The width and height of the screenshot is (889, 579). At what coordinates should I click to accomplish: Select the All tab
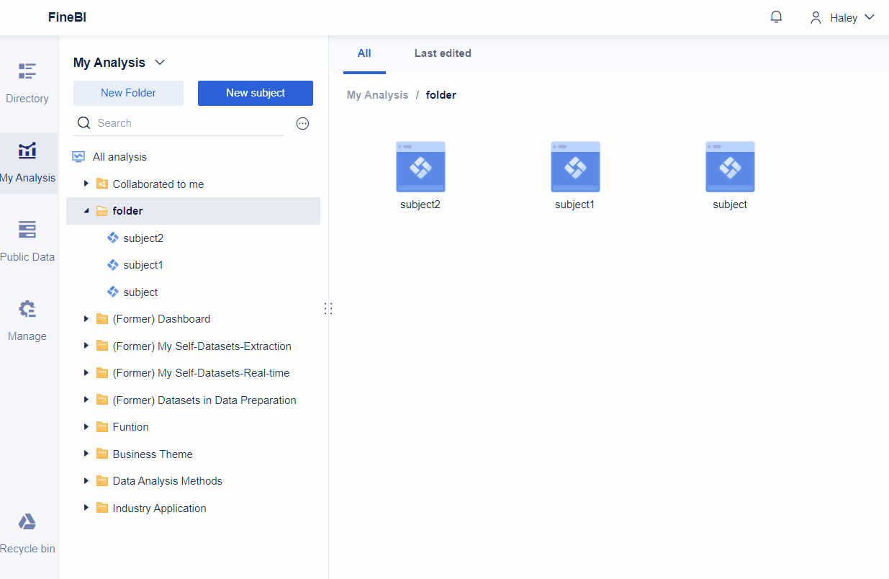coord(364,53)
